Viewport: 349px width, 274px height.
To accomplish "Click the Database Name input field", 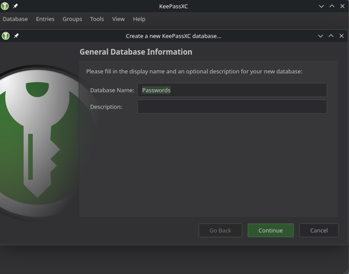I will (232, 90).
